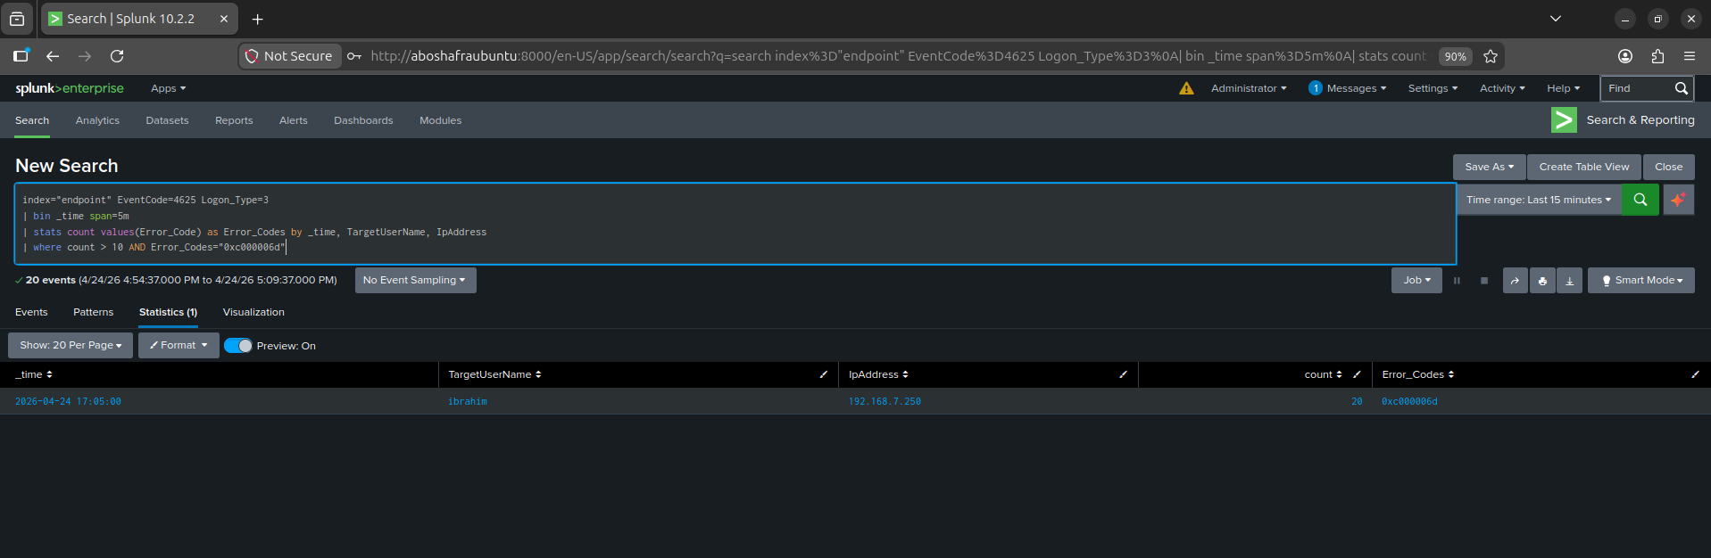1711x558 pixels.
Task: Switch to the Patterns results tab
Action: tap(93, 312)
